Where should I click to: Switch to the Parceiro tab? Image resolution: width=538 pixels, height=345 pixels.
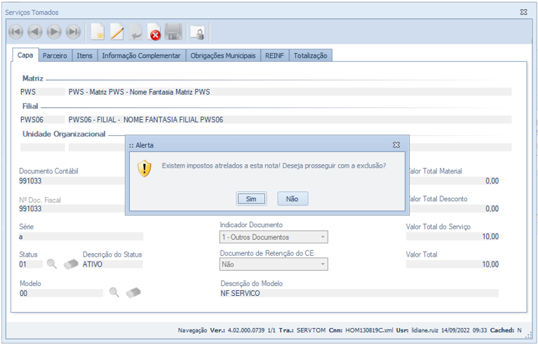point(55,55)
